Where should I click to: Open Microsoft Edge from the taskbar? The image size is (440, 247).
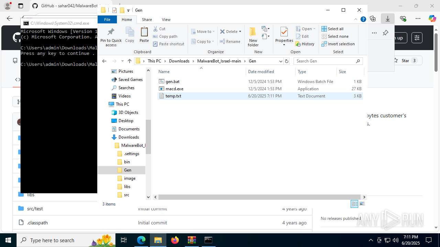pyautogui.click(x=141, y=240)
